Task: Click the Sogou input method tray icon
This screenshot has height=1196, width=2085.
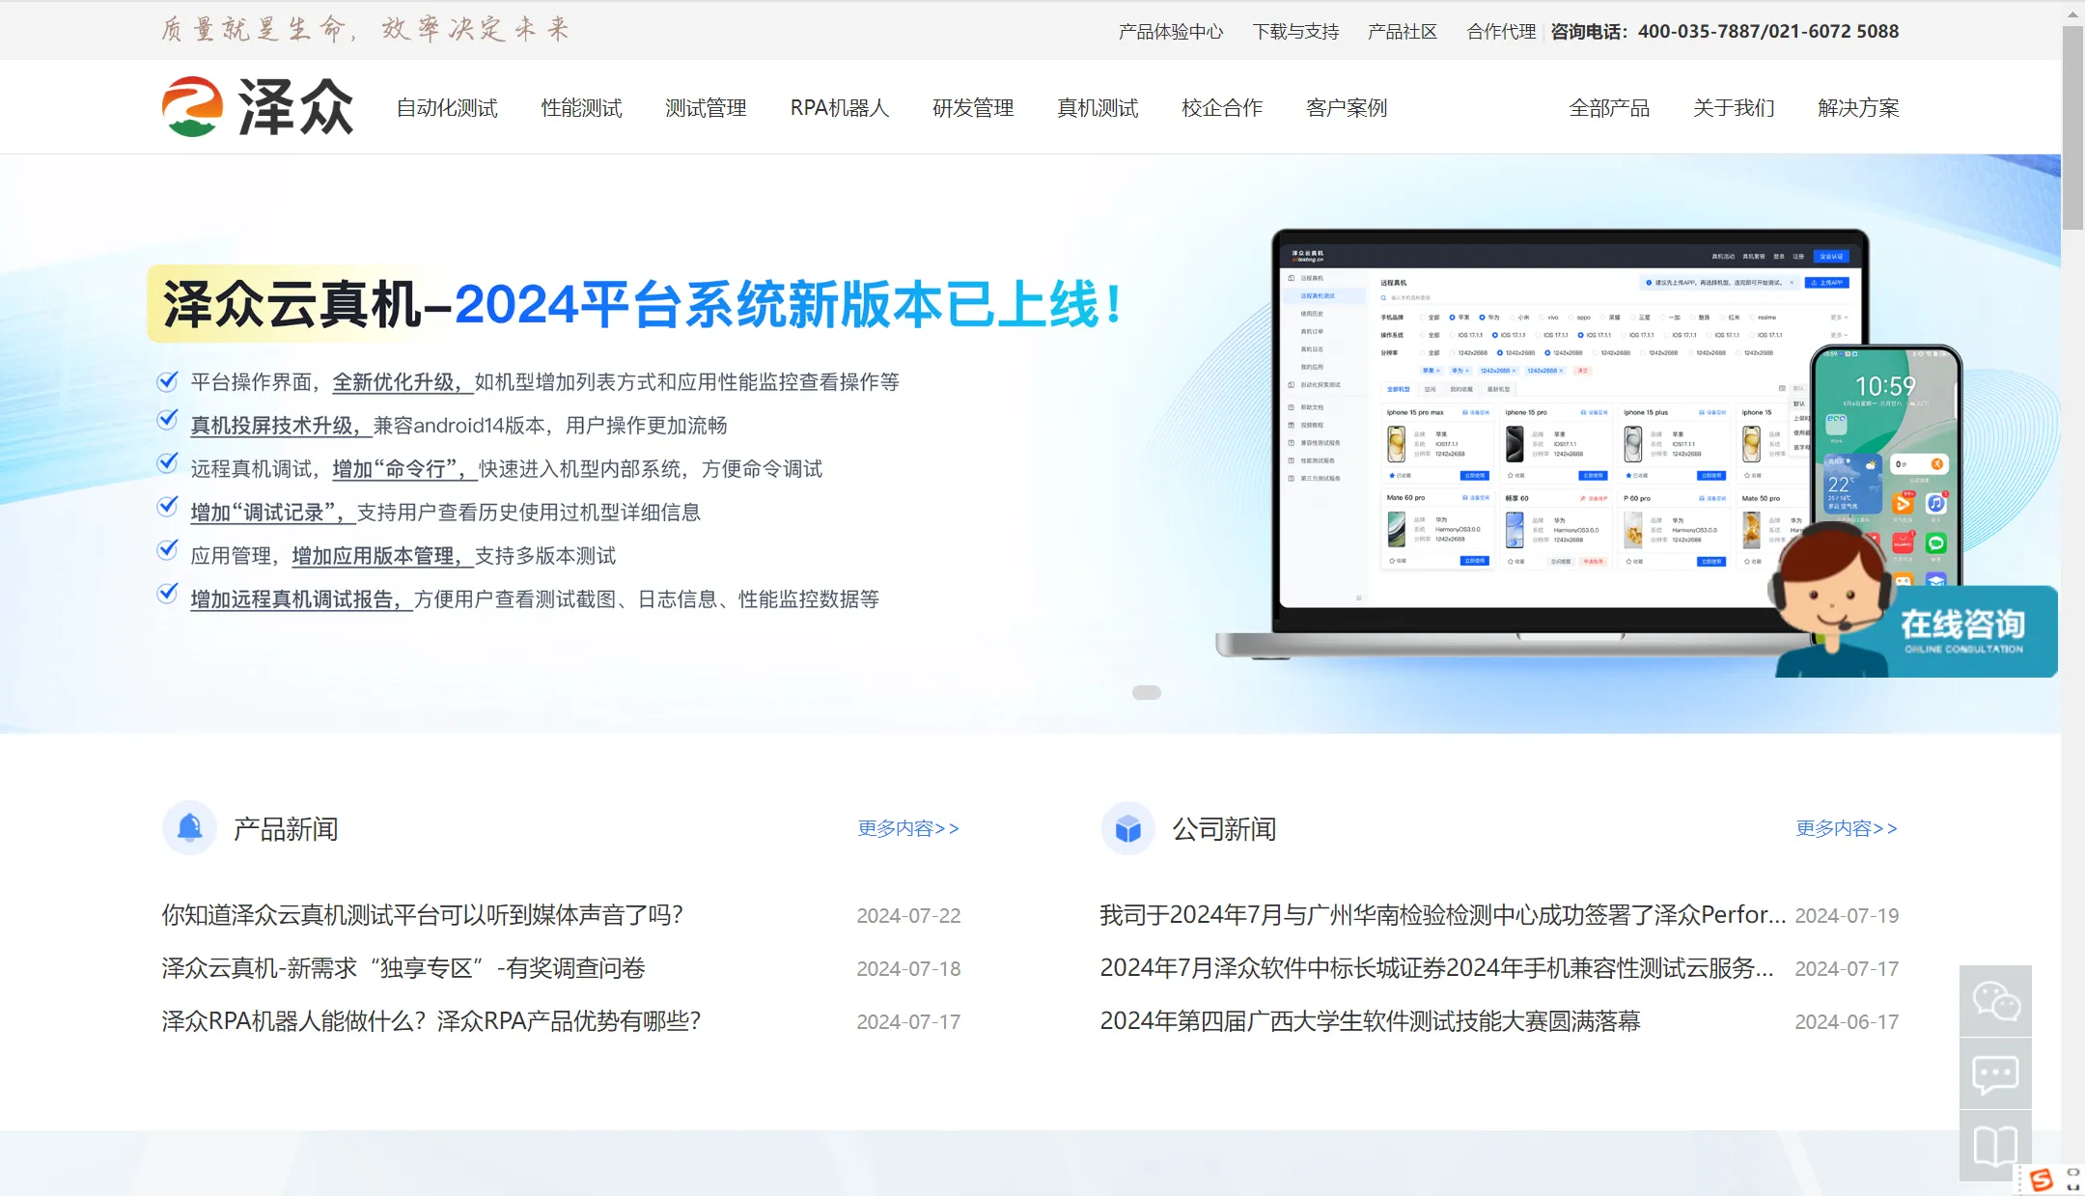Action: click(2042, 1180)
